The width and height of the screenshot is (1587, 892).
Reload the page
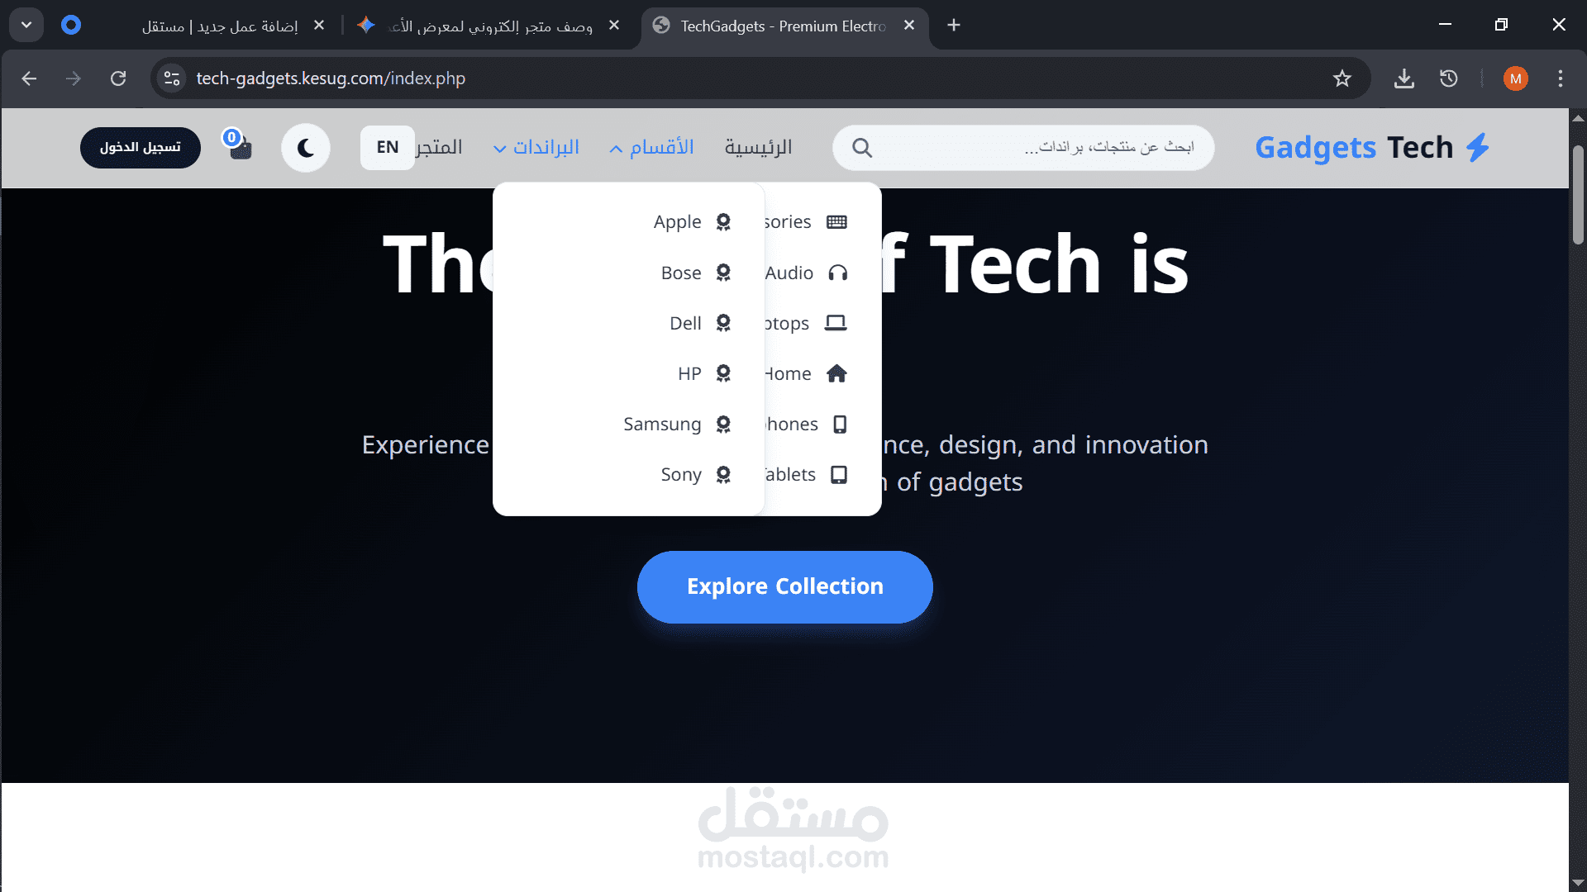118,78
